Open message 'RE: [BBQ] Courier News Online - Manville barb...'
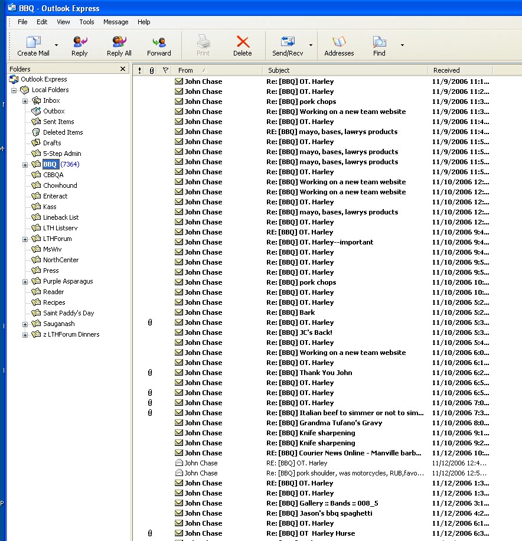 [x=344, y=453]
